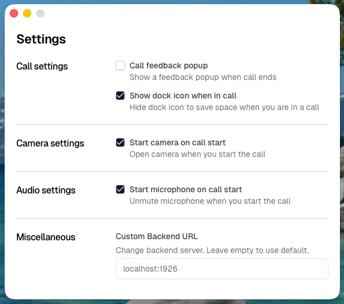Disable Start microphone on call start checkbox
This screenshot has height=304, width=344.
(120, 189)
